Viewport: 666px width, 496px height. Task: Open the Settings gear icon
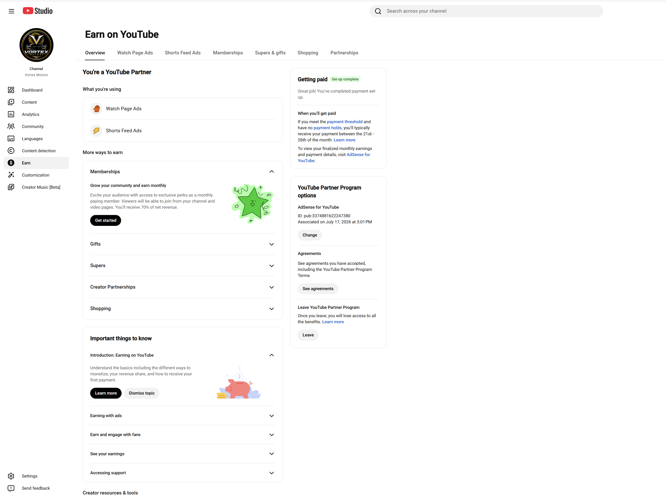click(x=11, y=476)
